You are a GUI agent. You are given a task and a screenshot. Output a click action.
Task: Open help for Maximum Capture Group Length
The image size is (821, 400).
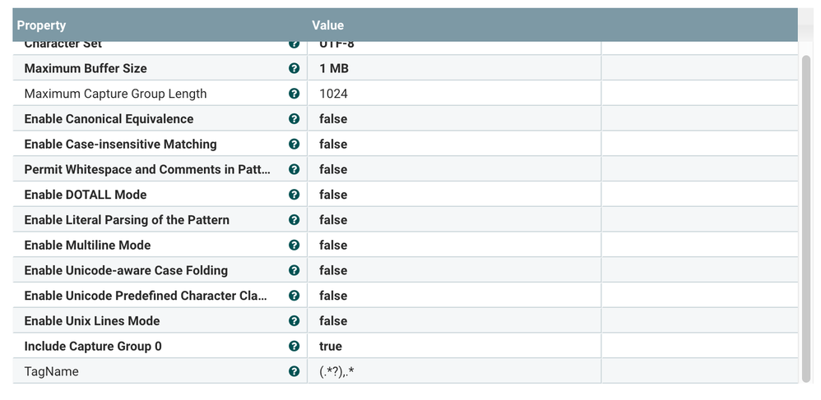294,94
